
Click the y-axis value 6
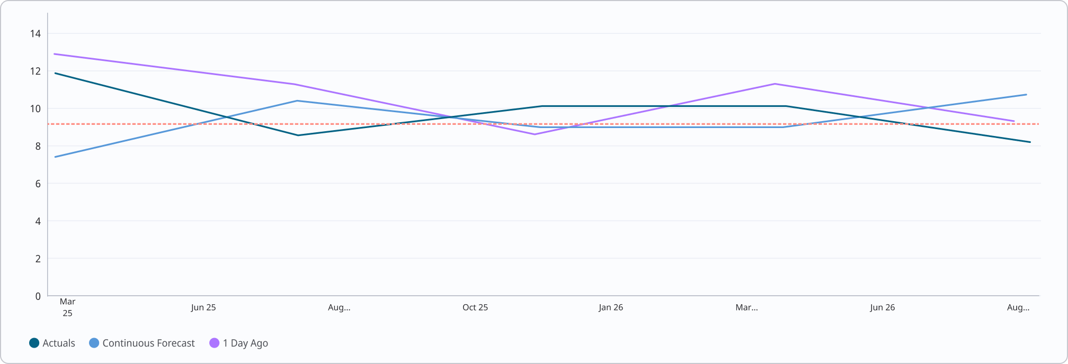click(x=38, y=184)
